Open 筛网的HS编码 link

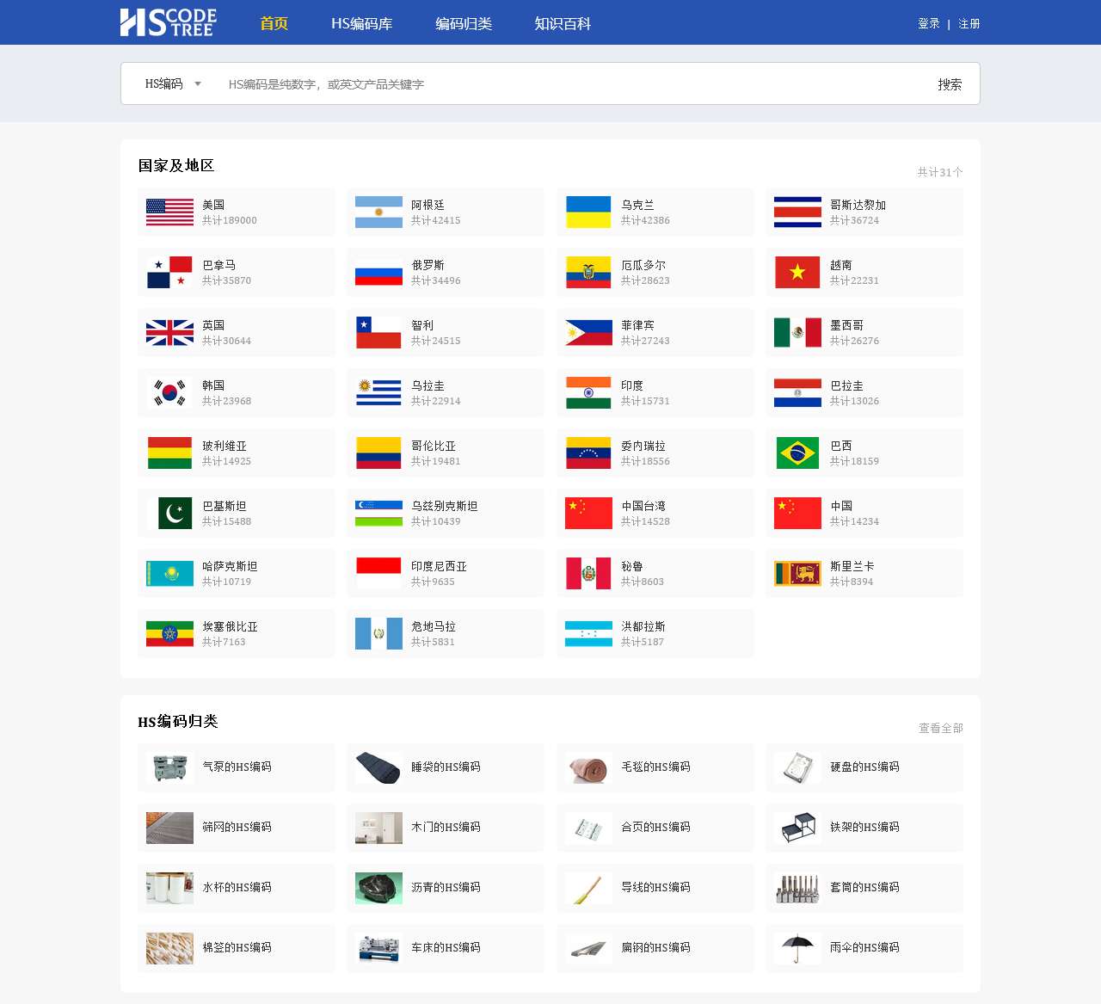click(x=237, y=827)
